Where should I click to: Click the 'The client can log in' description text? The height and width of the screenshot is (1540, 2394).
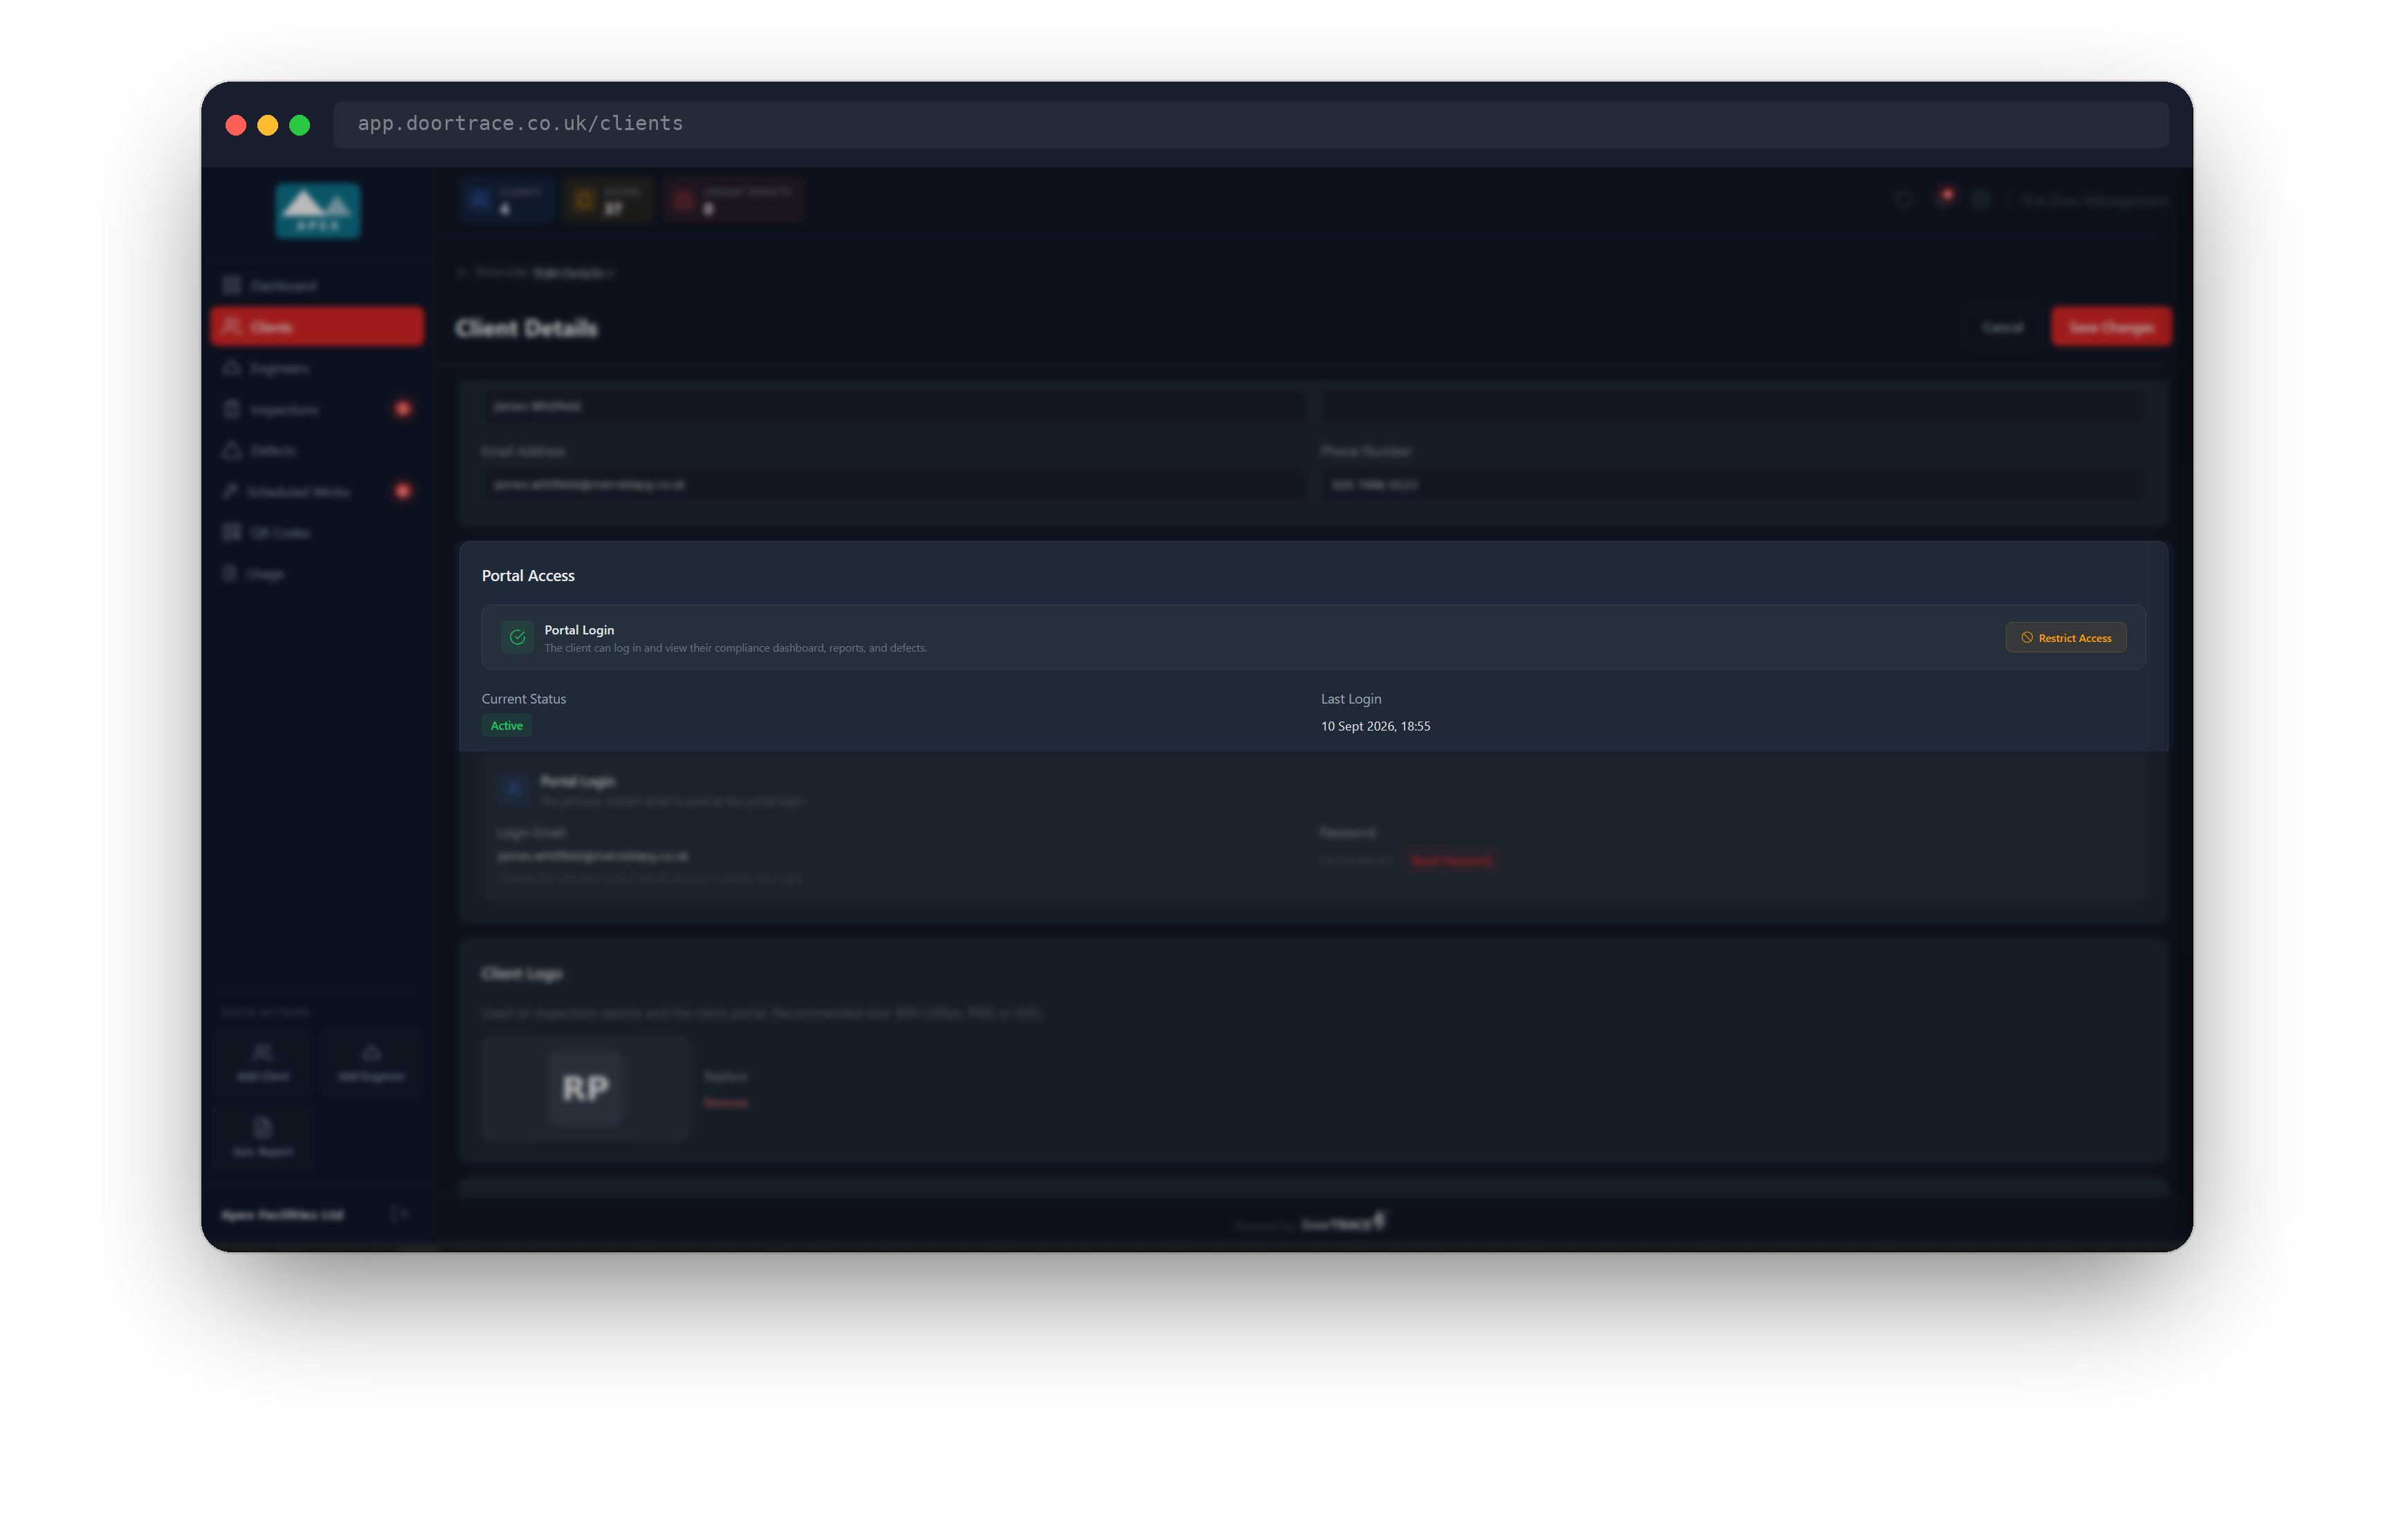pyautogui.click(x=735, y=648)
